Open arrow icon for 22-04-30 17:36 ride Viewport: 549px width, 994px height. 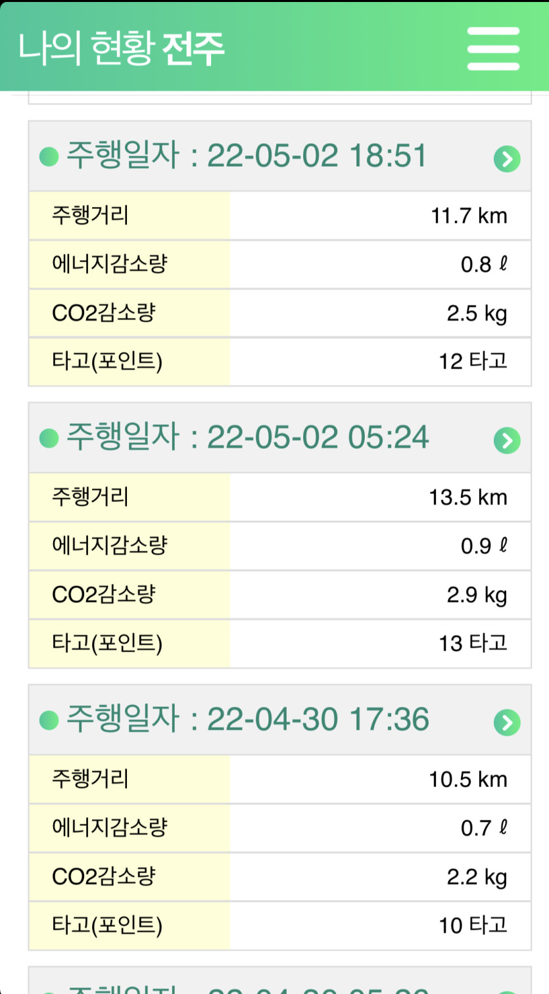(507, 722)
